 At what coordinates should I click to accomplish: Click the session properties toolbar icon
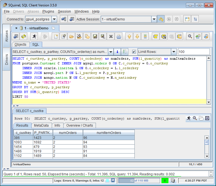[16, 36]
